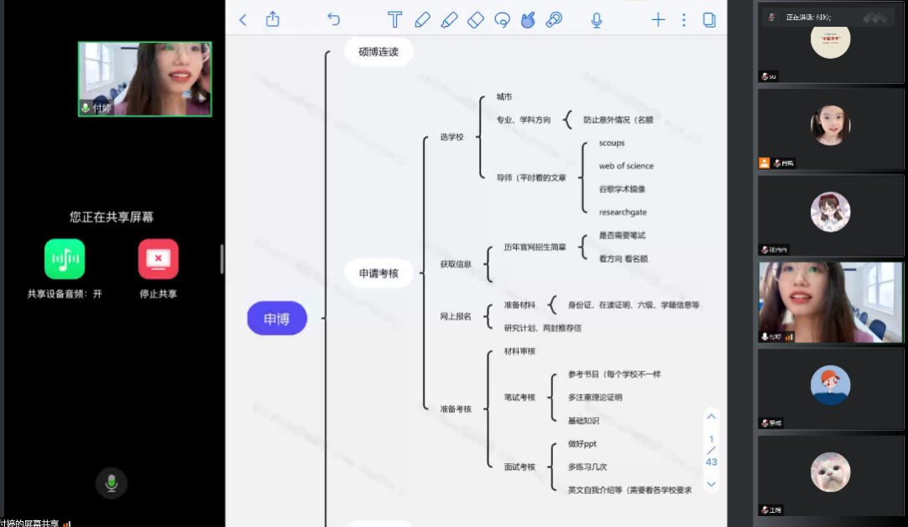Go back with the left chevron

[x=243, y=20]
